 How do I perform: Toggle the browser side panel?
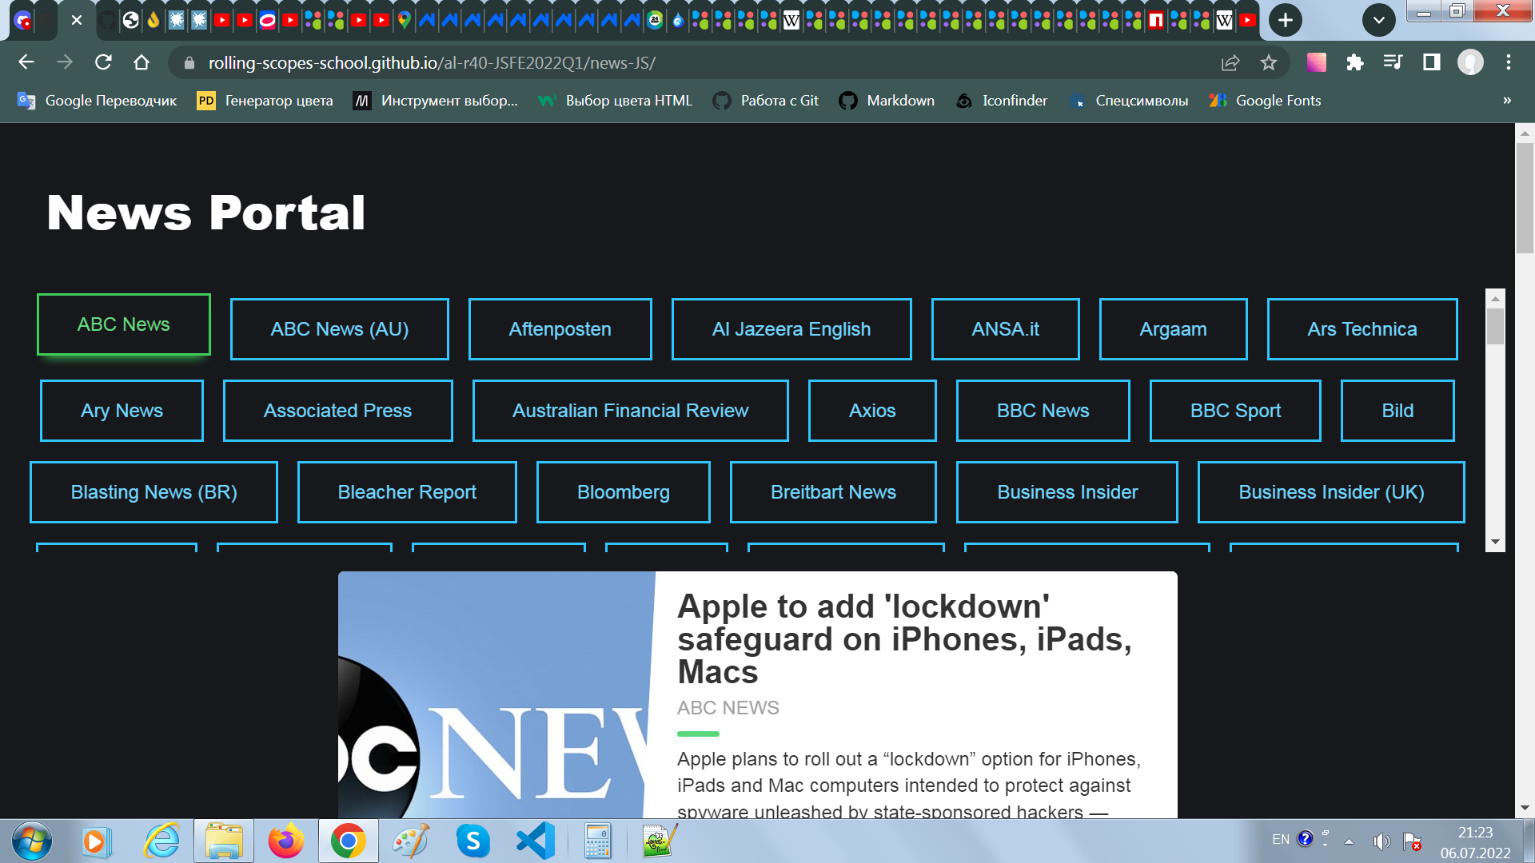click(1431, 62)
